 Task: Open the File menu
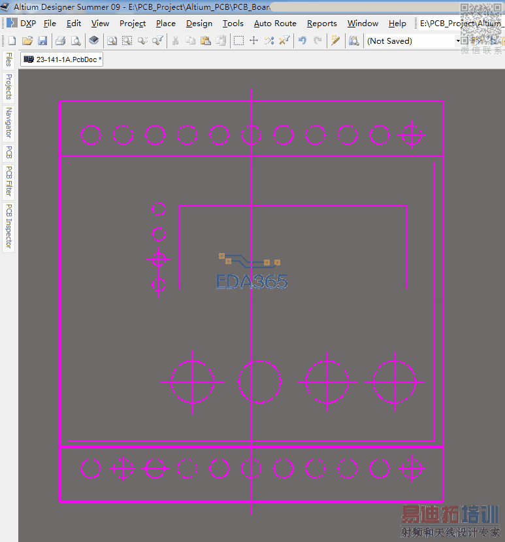tap(50, 23)
